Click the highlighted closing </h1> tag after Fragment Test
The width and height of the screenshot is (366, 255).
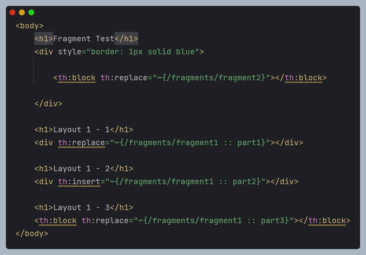[126, 39]
